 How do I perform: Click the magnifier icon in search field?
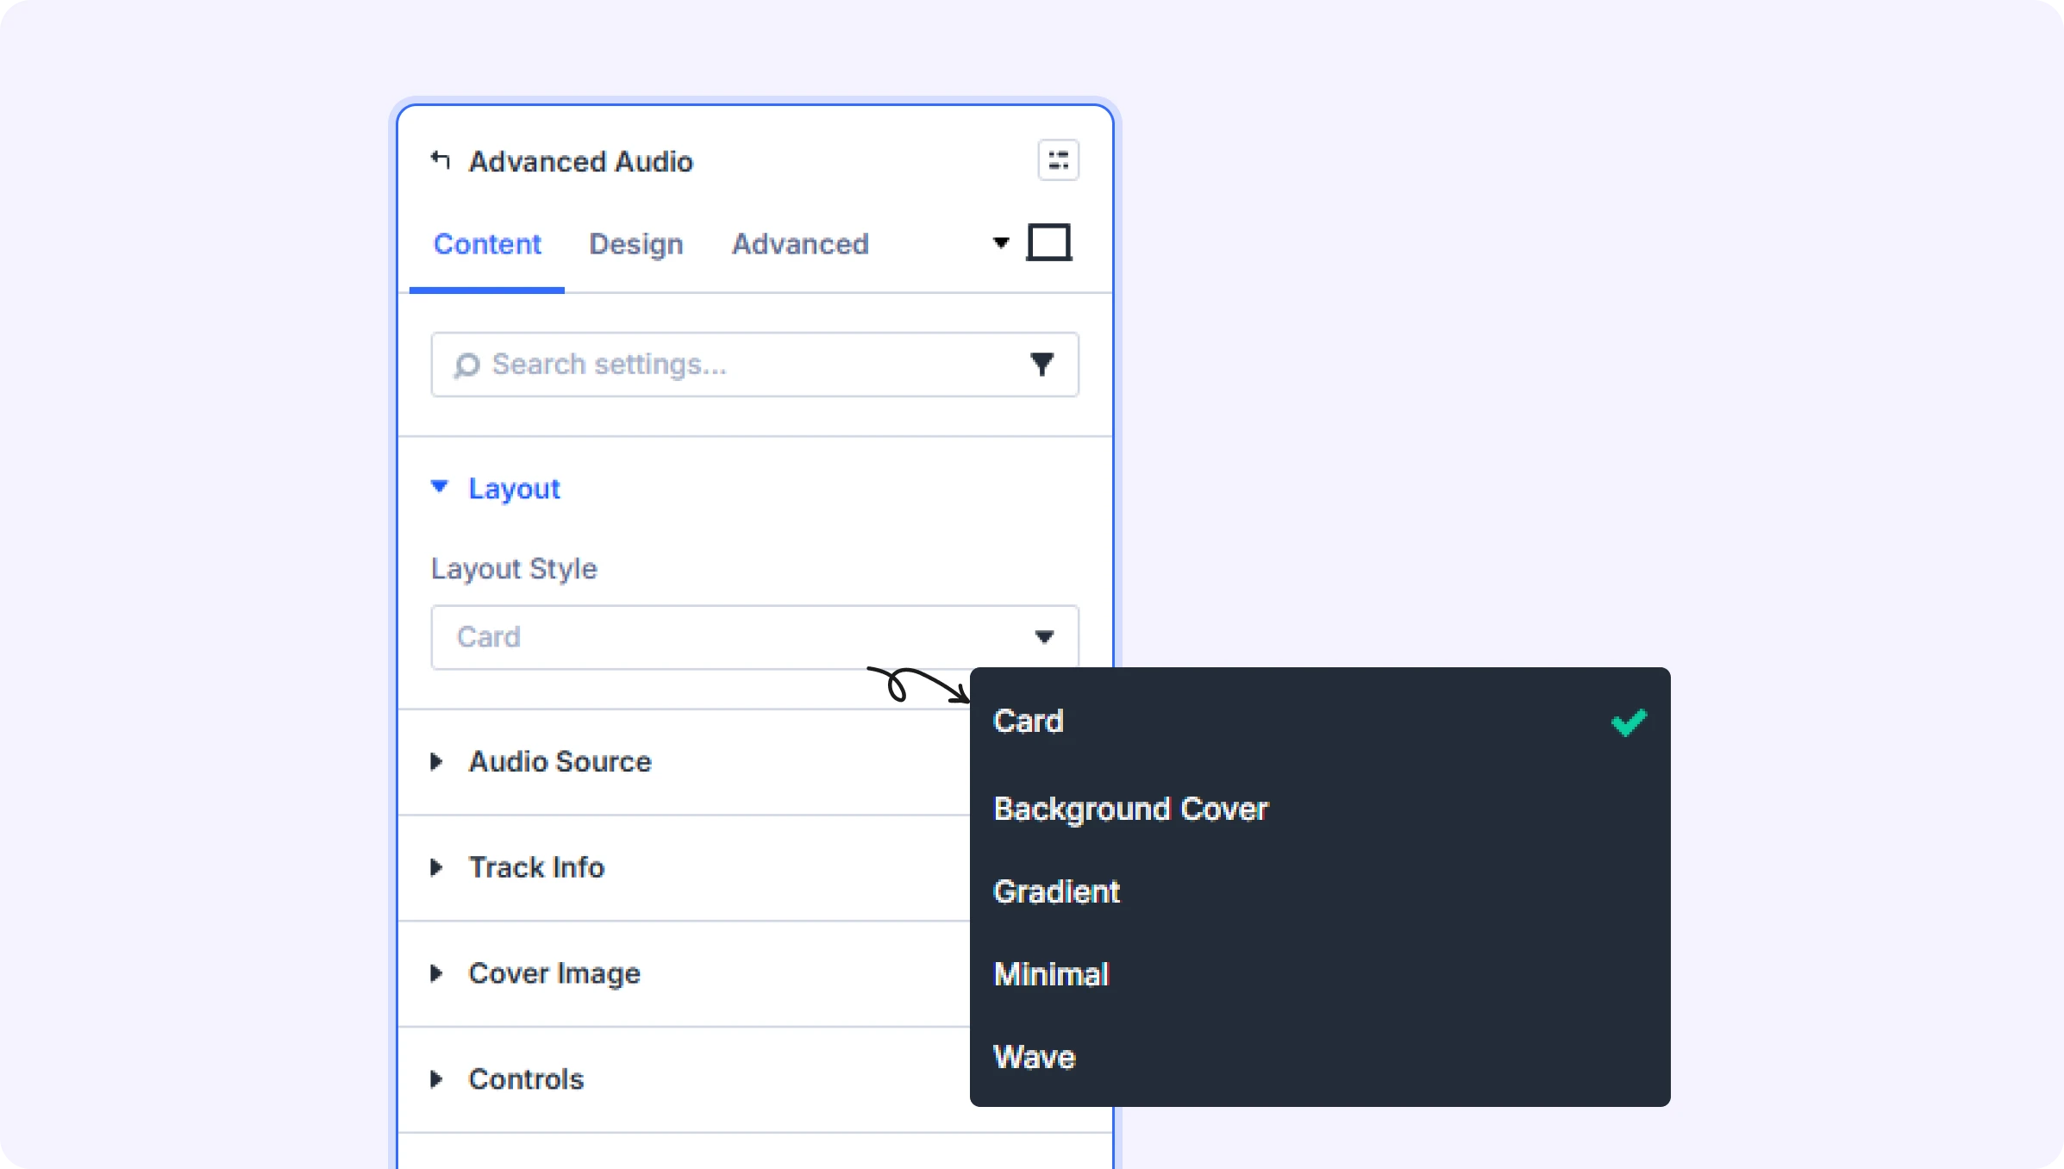[x=466, y=366]
